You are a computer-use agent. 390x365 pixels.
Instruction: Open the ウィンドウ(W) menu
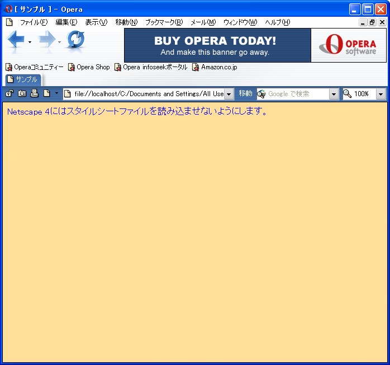[240, 22]
